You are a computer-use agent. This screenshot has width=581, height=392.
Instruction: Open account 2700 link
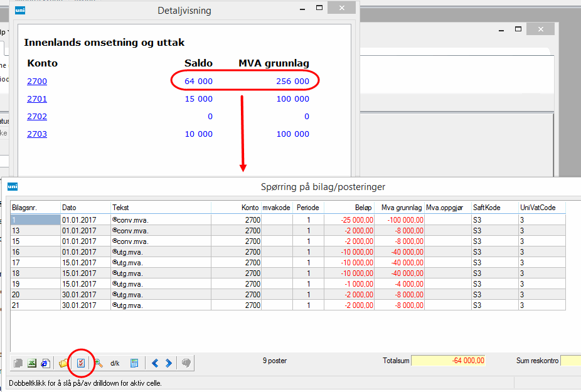pos(36,81)
